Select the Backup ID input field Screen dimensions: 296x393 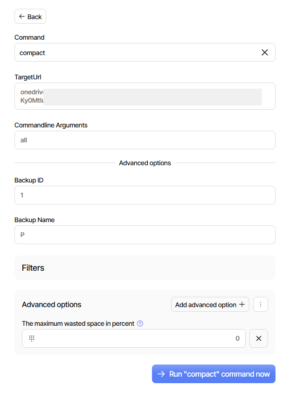click(x=145, y=195)
